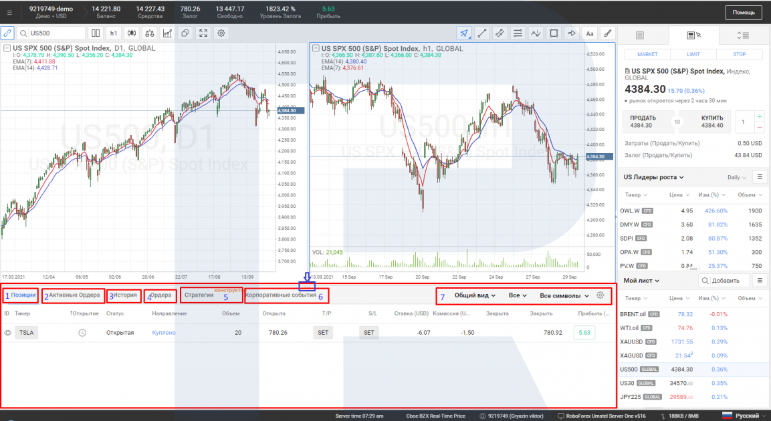The image size is (771, 421).
Task: Select the channel drawing tool
Action: pos(500,33)
